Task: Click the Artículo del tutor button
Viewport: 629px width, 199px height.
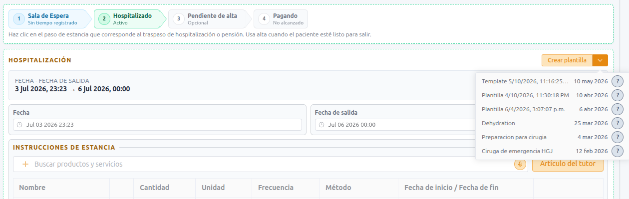Action: 568,164
